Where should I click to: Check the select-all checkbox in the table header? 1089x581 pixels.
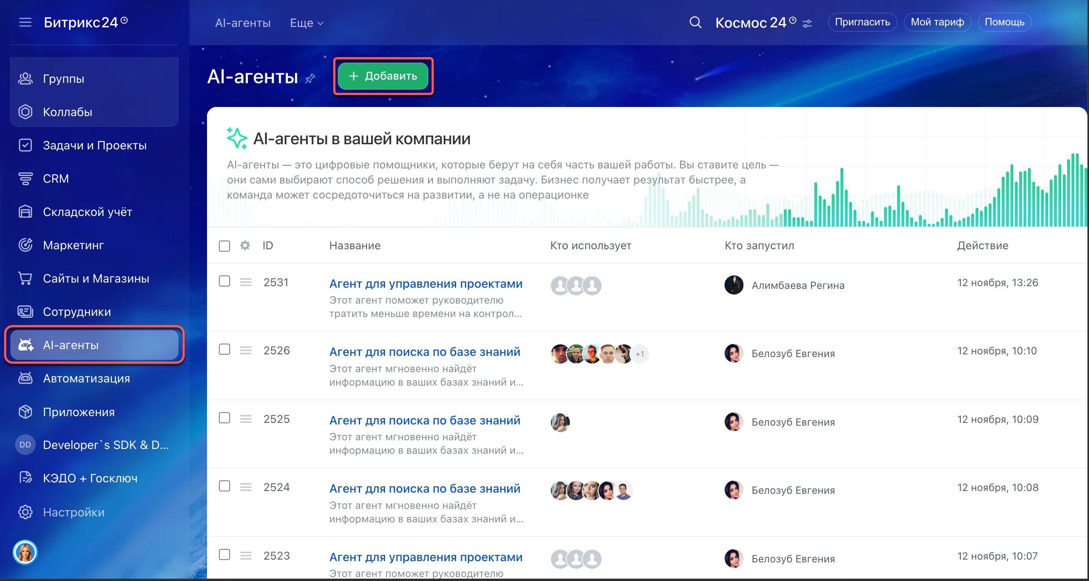(224, 246)
